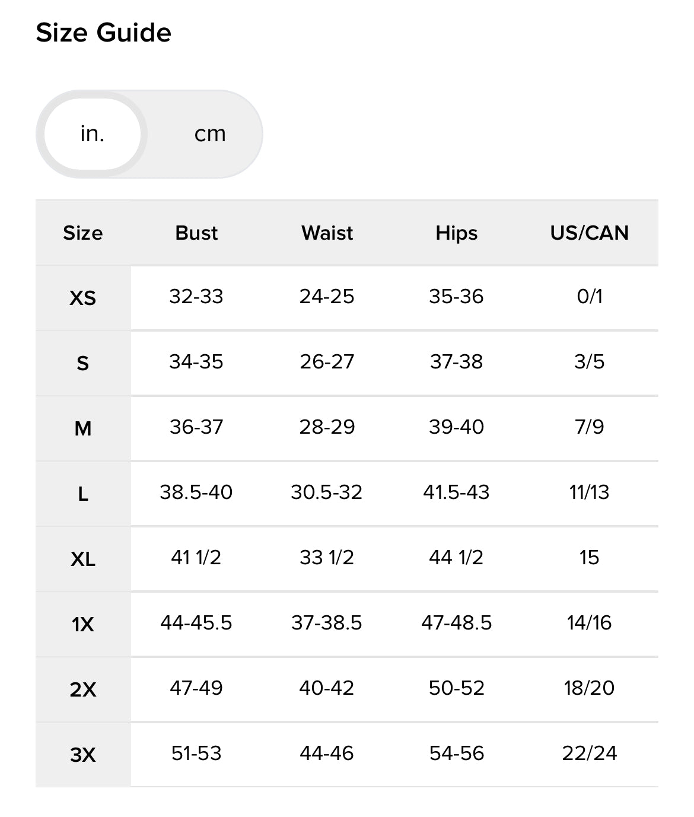Select the XL size row label
The height and width of the screenshot is (817, 694).
click(83, 558)
